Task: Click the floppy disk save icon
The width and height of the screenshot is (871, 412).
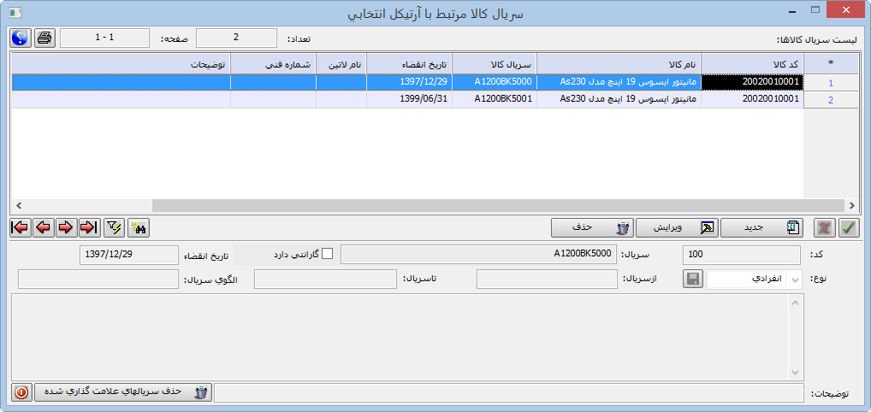Action: point(693,280)
